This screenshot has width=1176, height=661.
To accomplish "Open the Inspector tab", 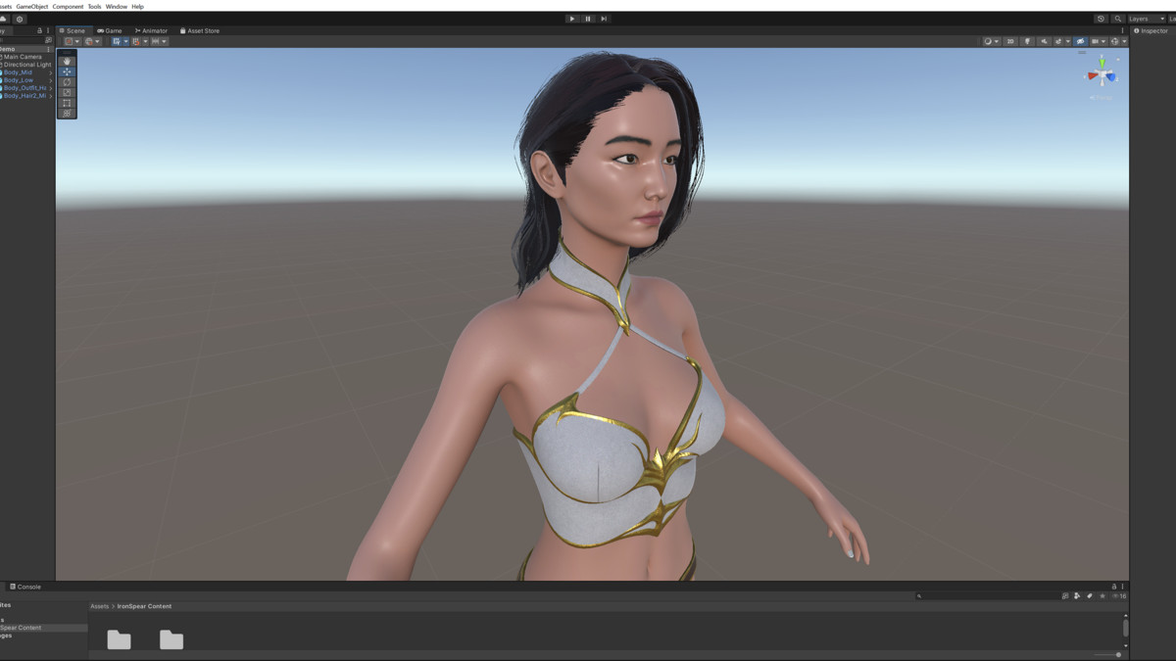I will click(1151, 30).
